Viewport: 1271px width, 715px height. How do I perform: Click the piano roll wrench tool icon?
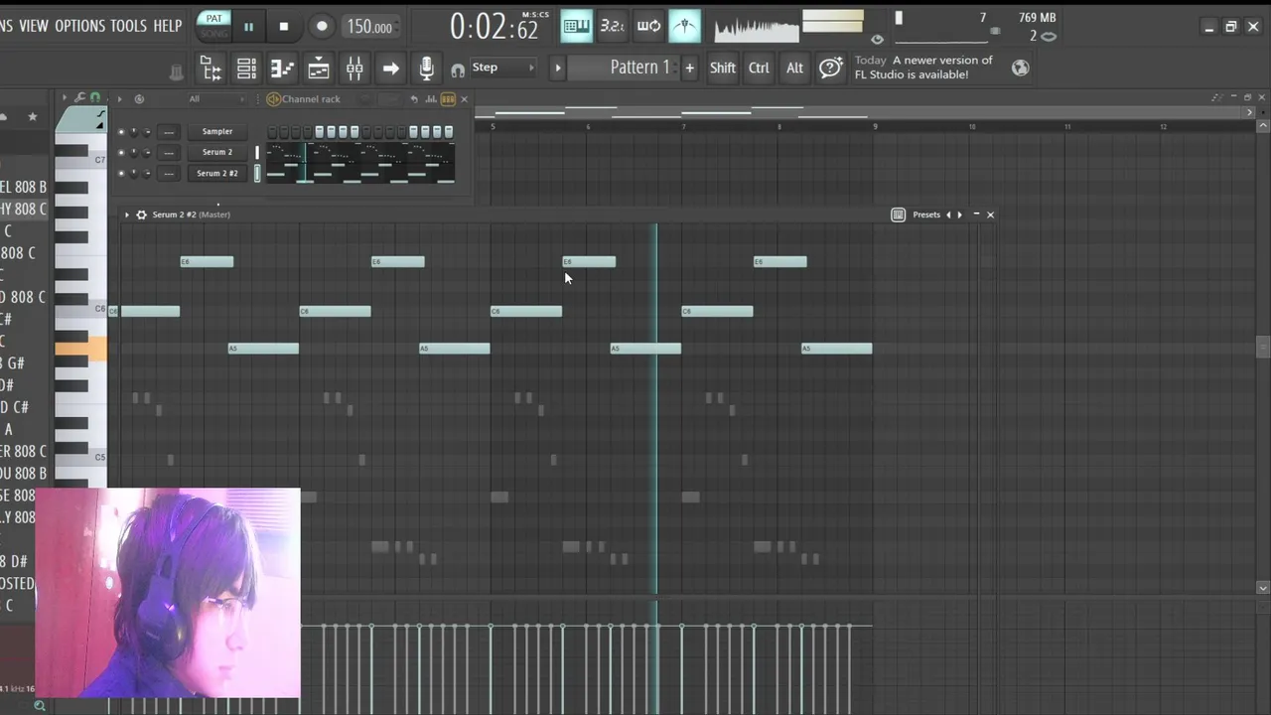(79, 97)
